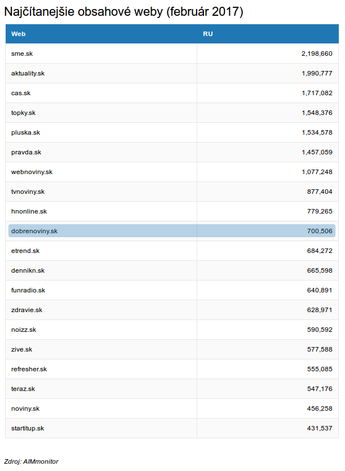345x471 pixels.
Task: Select pluska.sk in the table
Action: click(x=25, y=132)
